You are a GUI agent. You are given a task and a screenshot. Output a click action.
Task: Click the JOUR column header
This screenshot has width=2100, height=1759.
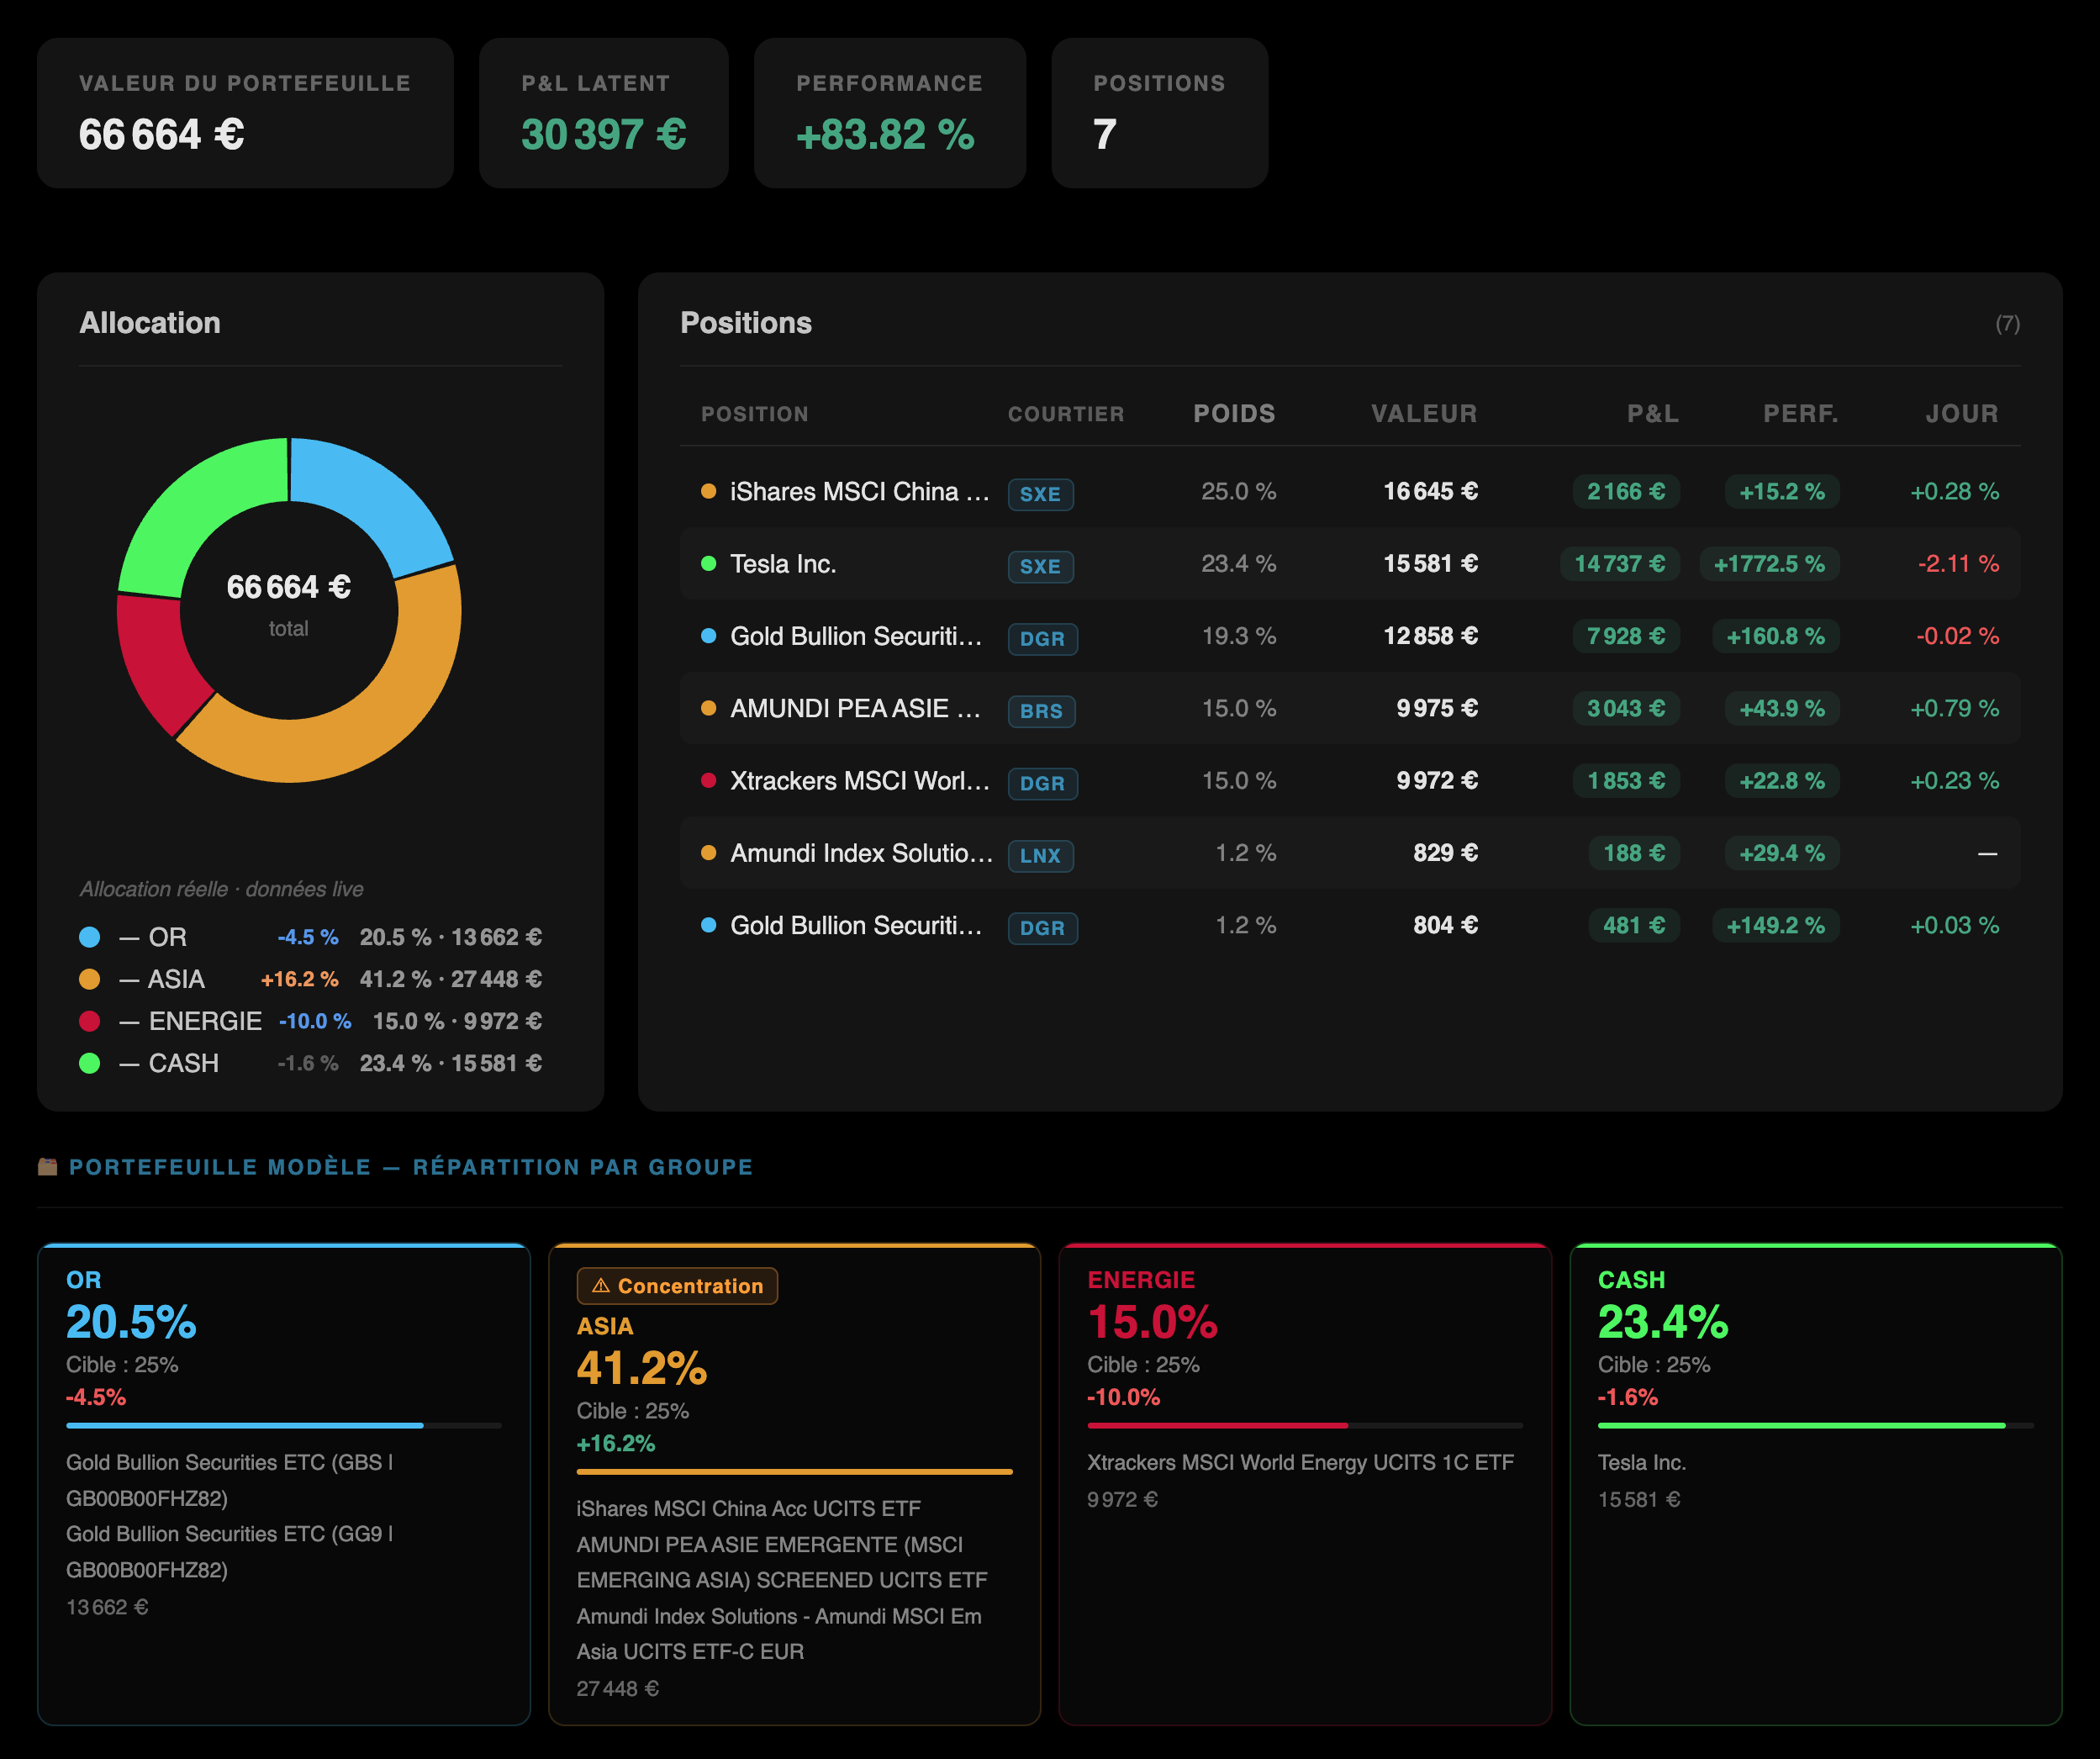(1961, 413)
